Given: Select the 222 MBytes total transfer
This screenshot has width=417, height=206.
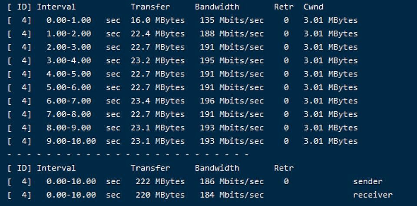Looking at the screenshot, I should [x=160, y=182].
